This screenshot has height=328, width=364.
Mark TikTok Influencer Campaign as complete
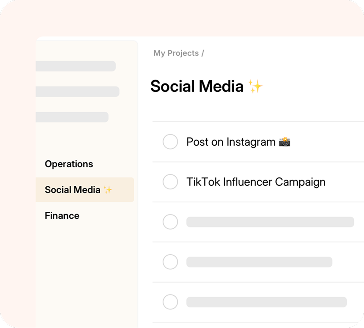coord(170,181)
